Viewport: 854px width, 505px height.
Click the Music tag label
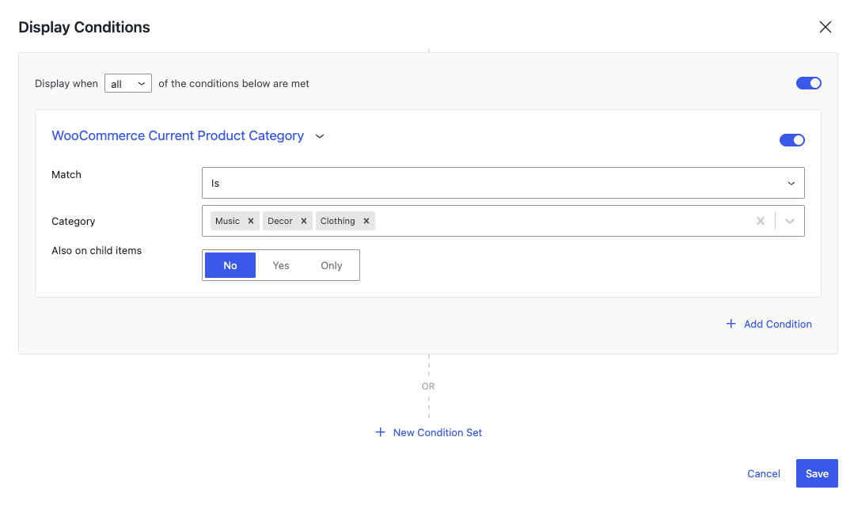click(x=227, y=221)
